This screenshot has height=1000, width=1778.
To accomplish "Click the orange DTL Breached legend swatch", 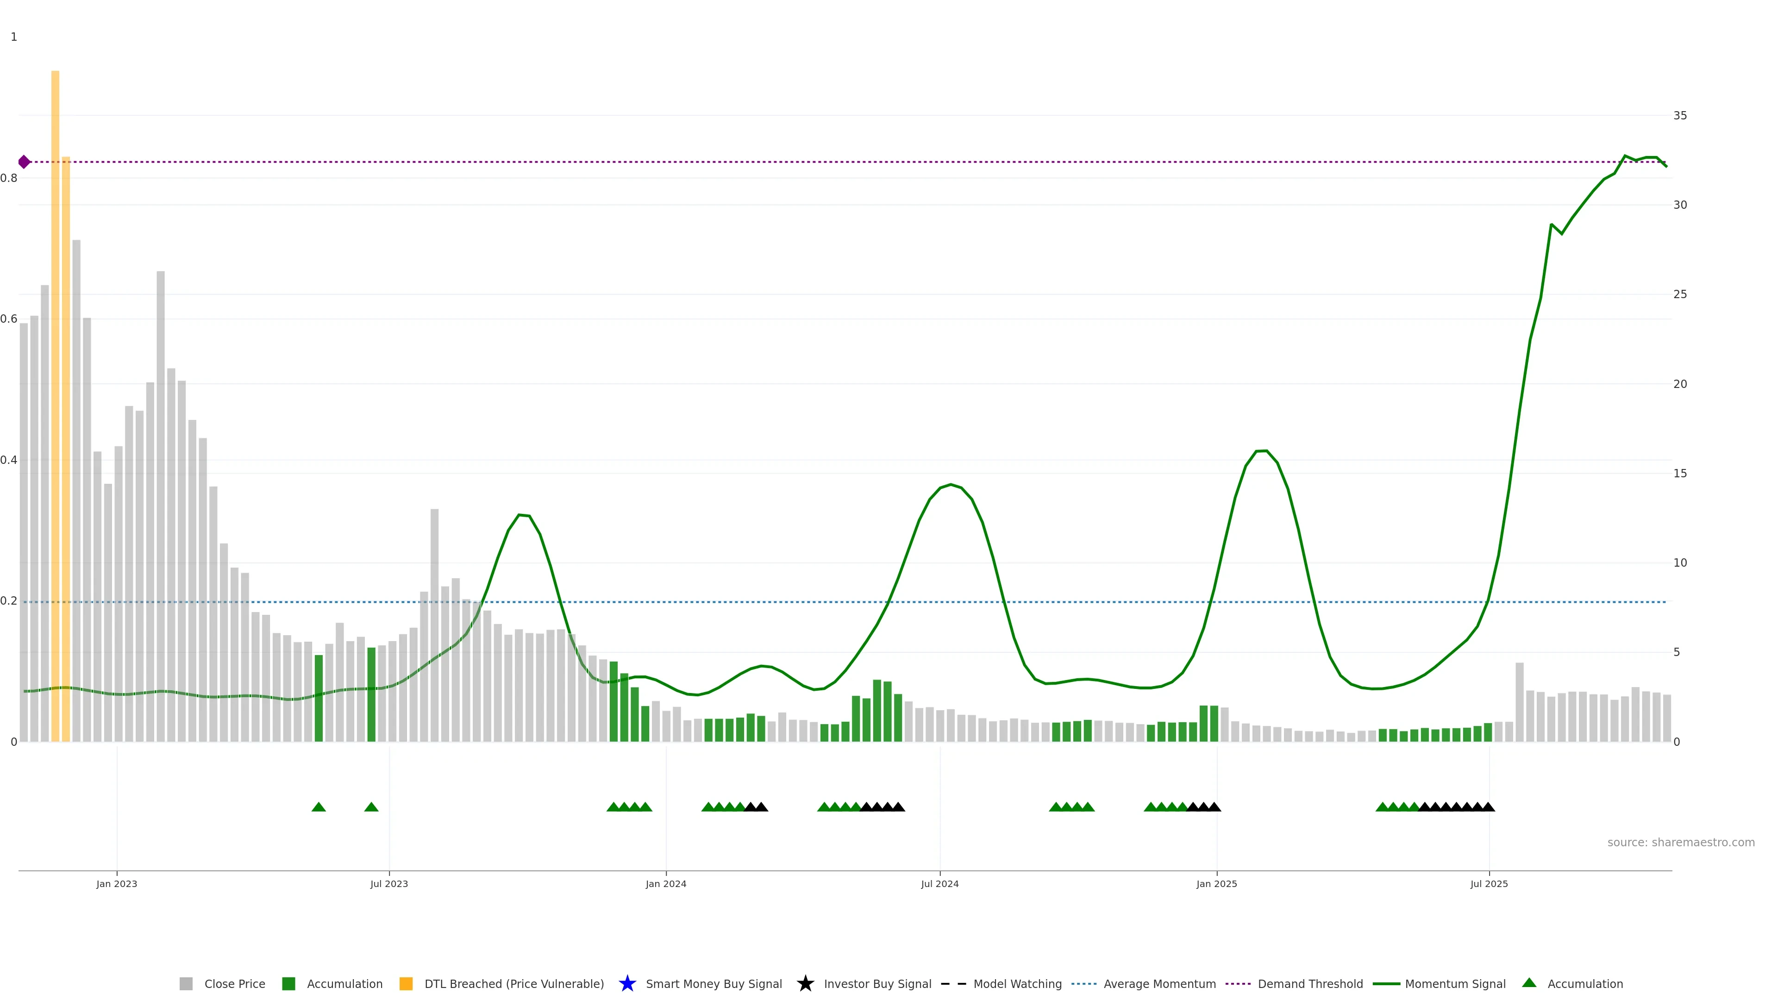I will [x=406, y=984].
